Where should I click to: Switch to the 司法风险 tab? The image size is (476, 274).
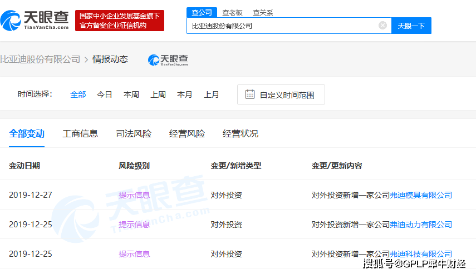point(134,134)
